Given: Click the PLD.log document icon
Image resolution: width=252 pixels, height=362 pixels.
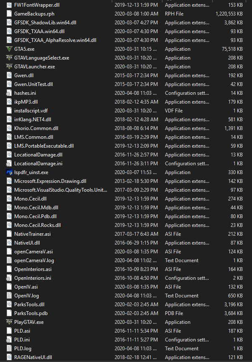Looking at the screenshot, I should click(9, 349).
